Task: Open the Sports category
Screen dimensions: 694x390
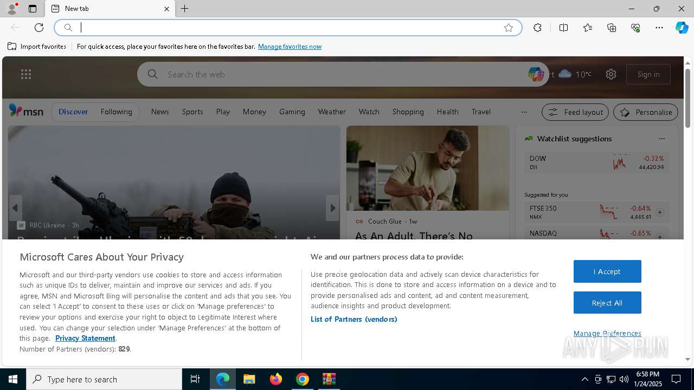Action: pos(192,112)
